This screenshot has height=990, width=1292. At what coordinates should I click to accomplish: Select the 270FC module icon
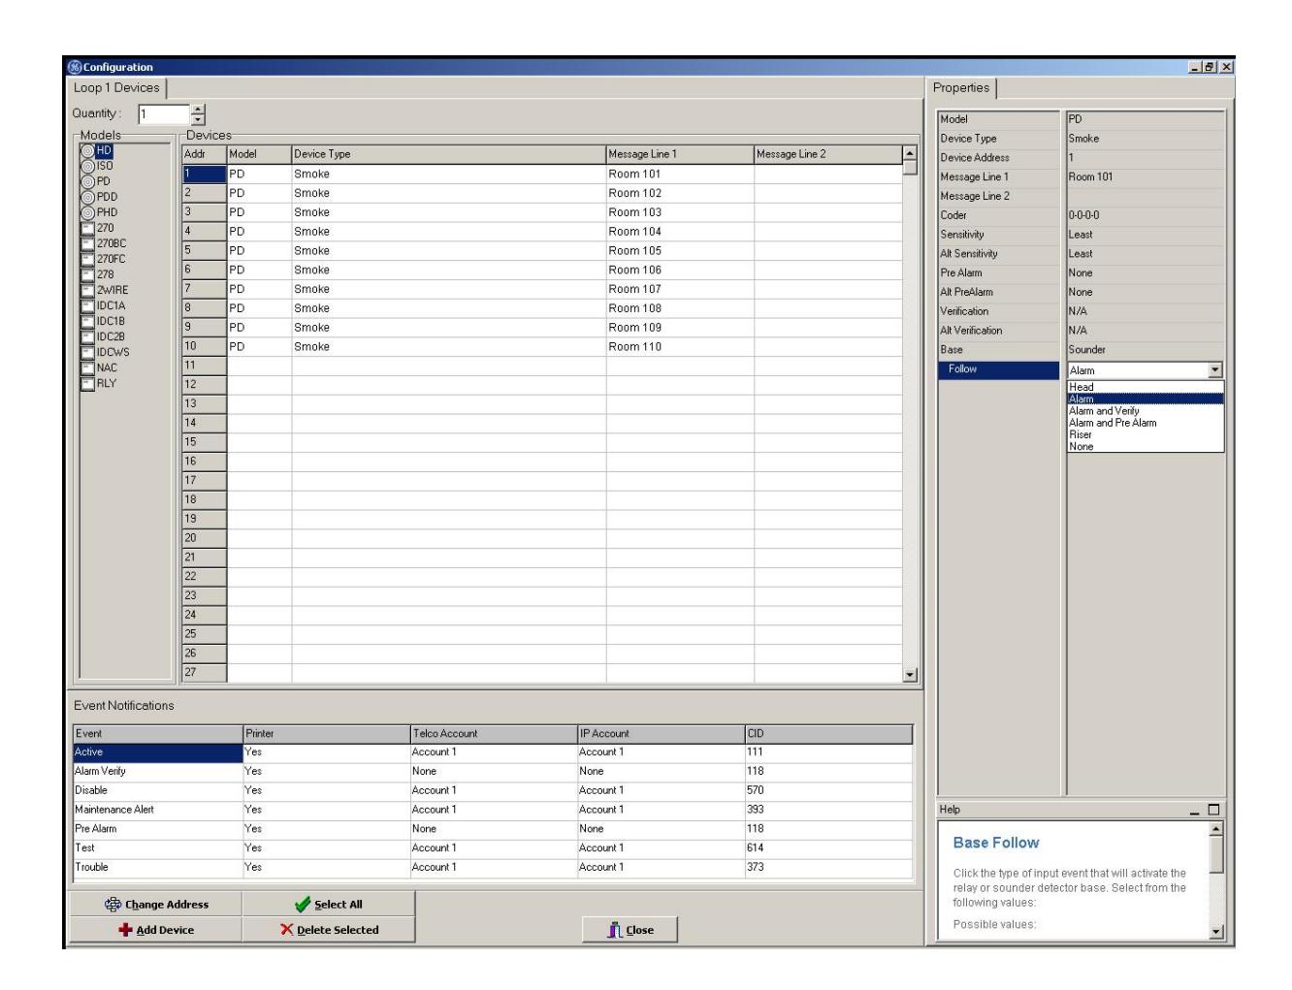click(x=87, y=259)
